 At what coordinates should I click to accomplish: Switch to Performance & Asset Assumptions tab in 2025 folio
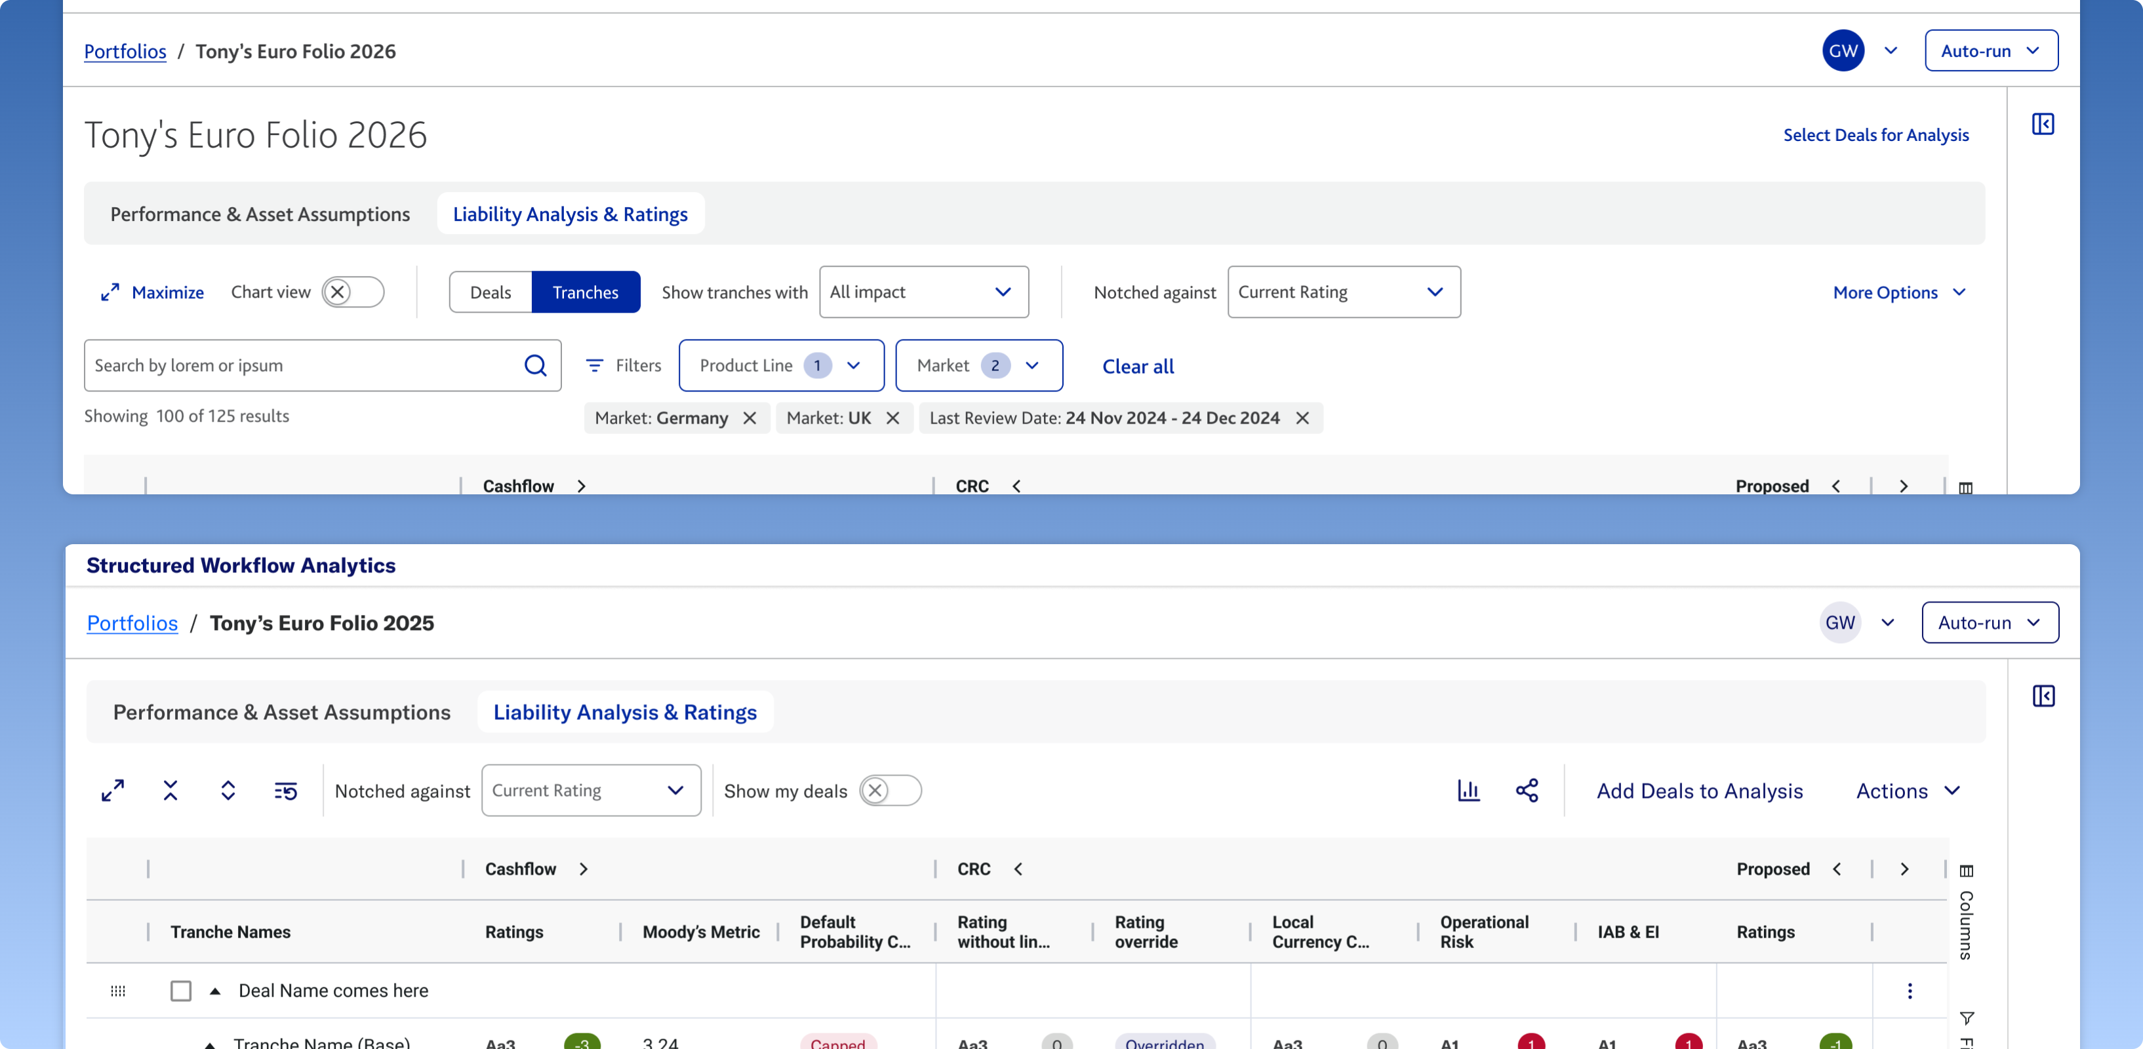[x=281, y=712]
